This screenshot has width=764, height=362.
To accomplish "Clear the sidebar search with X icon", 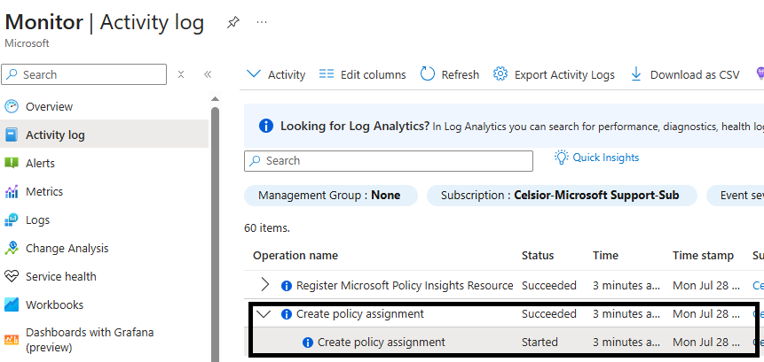I will [181, 74].
